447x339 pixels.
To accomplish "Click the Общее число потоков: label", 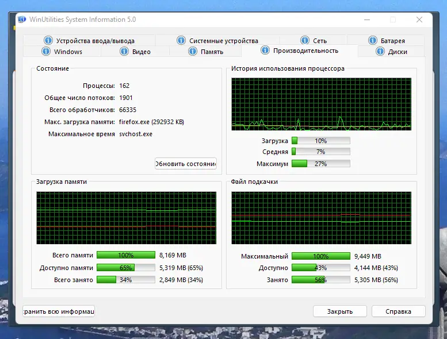I will tap(79, 98).
